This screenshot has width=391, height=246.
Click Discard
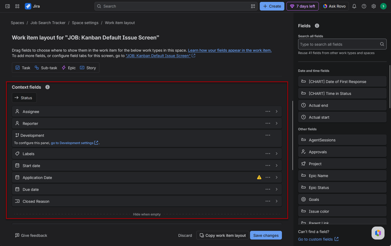[x=185, y=235]
